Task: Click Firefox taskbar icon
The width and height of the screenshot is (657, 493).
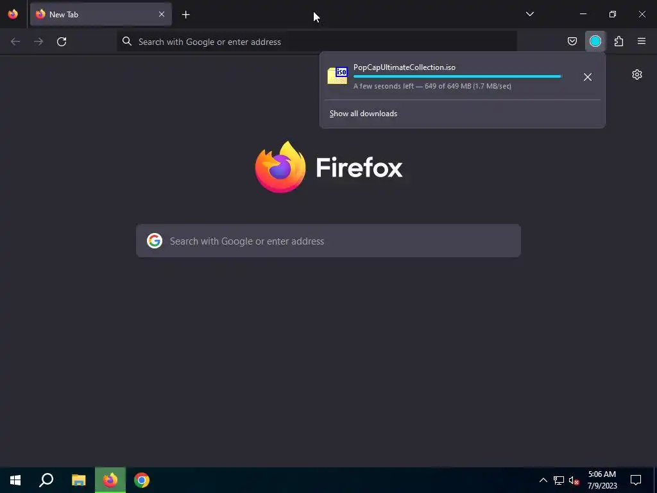Action: pos(110,480)
